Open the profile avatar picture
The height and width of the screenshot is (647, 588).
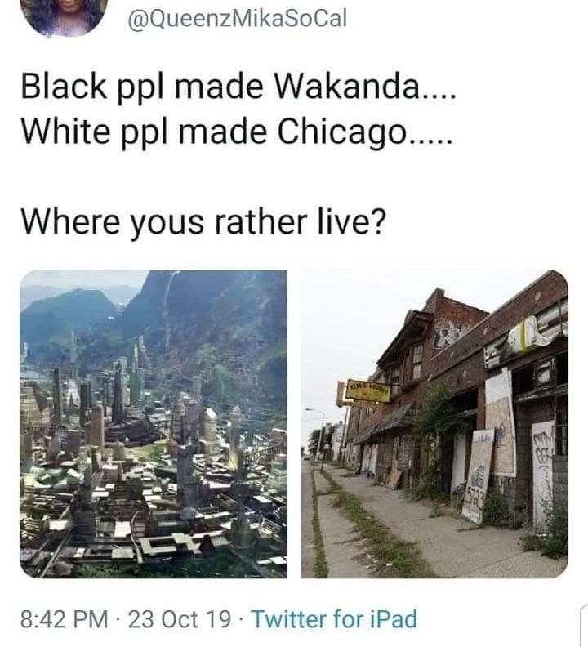[64, 15]
